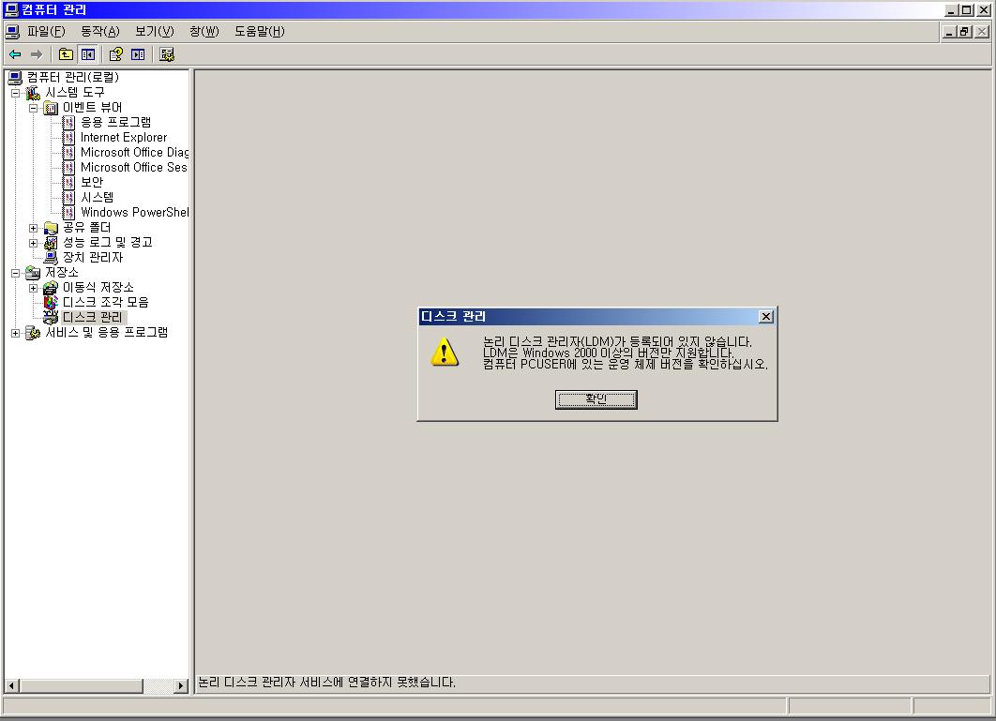Expand the 공유 폴더 tree node
Image resolution: width=996 pixels, height=721 pixels.
tap(33, 228)
